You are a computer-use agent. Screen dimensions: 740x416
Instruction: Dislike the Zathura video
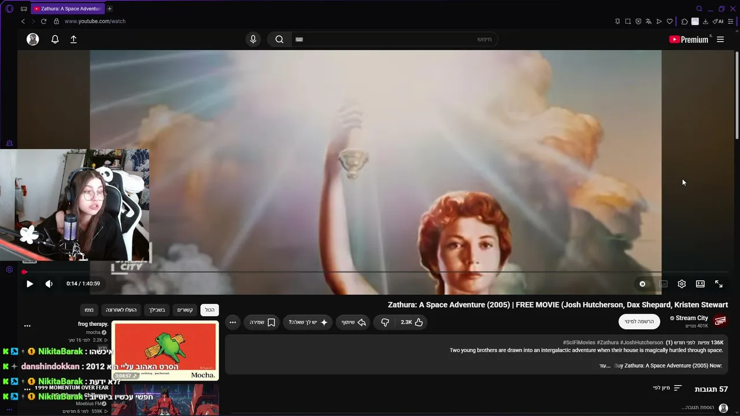pyautogui.click(x=384, y=322)
